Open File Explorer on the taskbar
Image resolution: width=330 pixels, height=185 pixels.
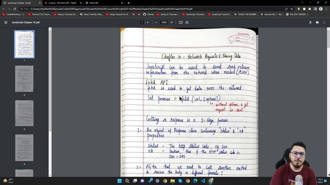click(173, 181)
